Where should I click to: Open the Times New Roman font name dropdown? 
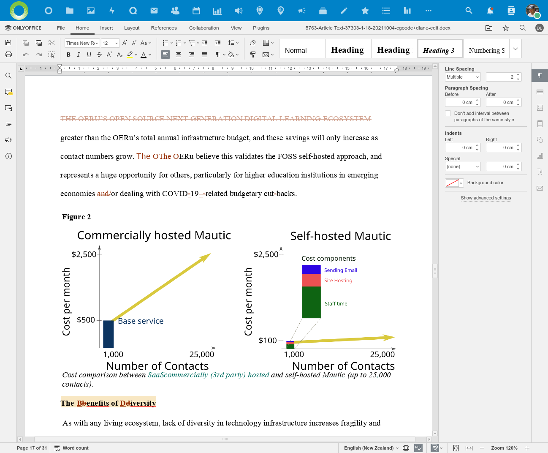pyautogui.click(x=97, y=43)
